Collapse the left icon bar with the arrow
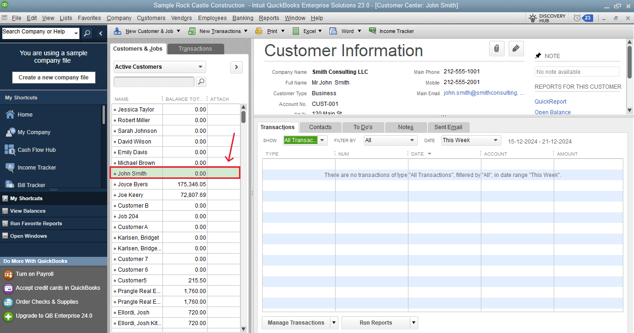This screenshot has width=634, height=333. [101, 33]
